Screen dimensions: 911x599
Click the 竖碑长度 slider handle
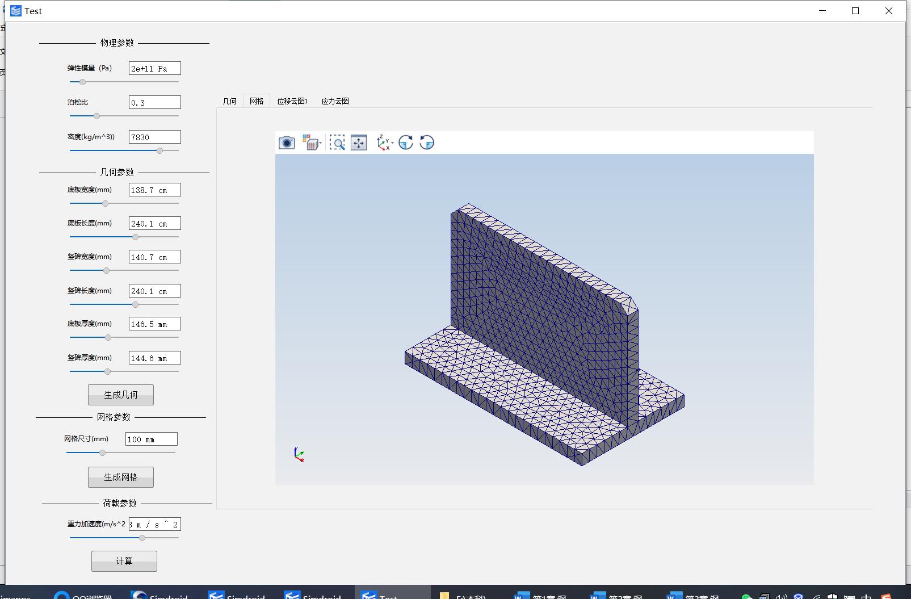(x=135, y=304)
